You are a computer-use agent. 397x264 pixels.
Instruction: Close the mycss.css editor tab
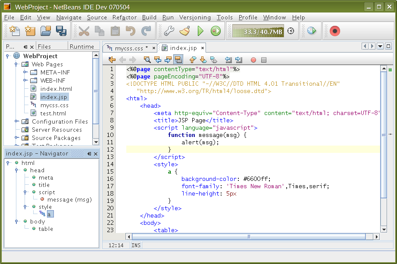click(x=154, y=48)
